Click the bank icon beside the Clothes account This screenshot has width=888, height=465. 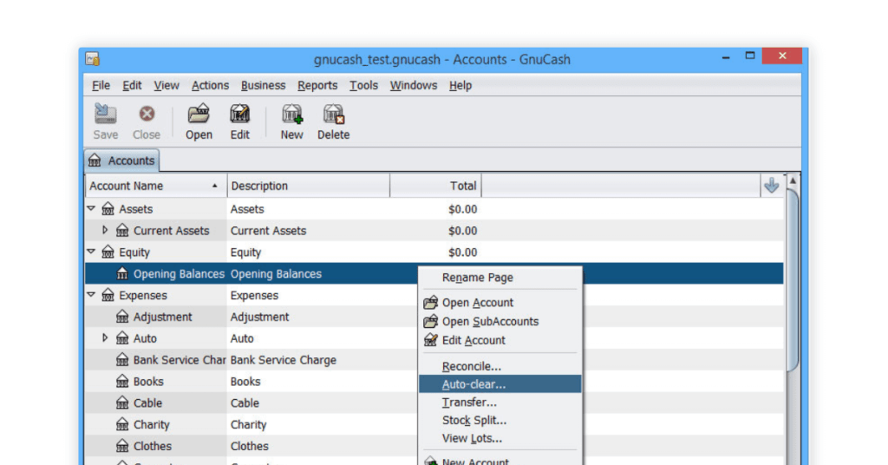[x=122, y=446]
